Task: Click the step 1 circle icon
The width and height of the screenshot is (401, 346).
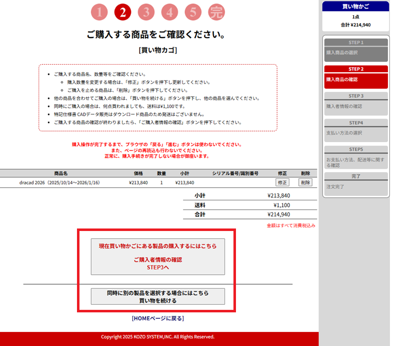Action: [x=100, y=12]
